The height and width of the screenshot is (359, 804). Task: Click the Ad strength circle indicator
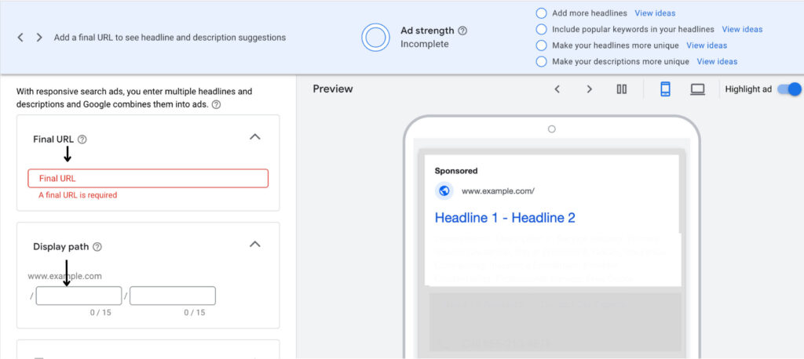click(x=375, y=38)
